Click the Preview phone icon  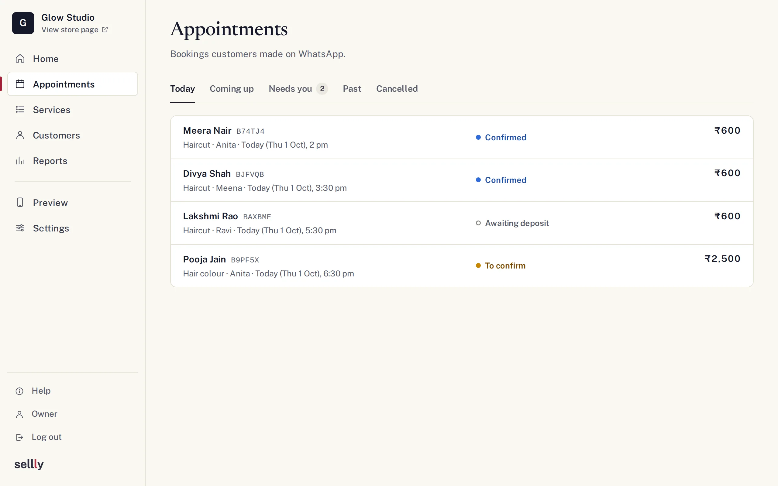coord(20,203)
